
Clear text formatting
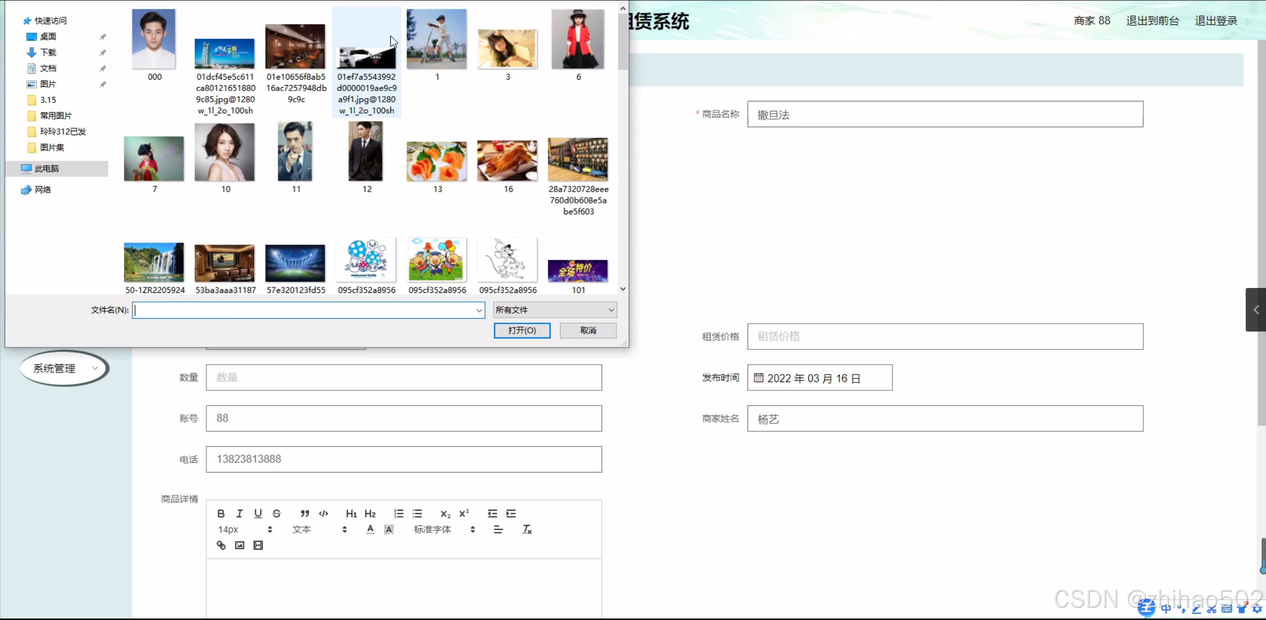tap(527, 529)
